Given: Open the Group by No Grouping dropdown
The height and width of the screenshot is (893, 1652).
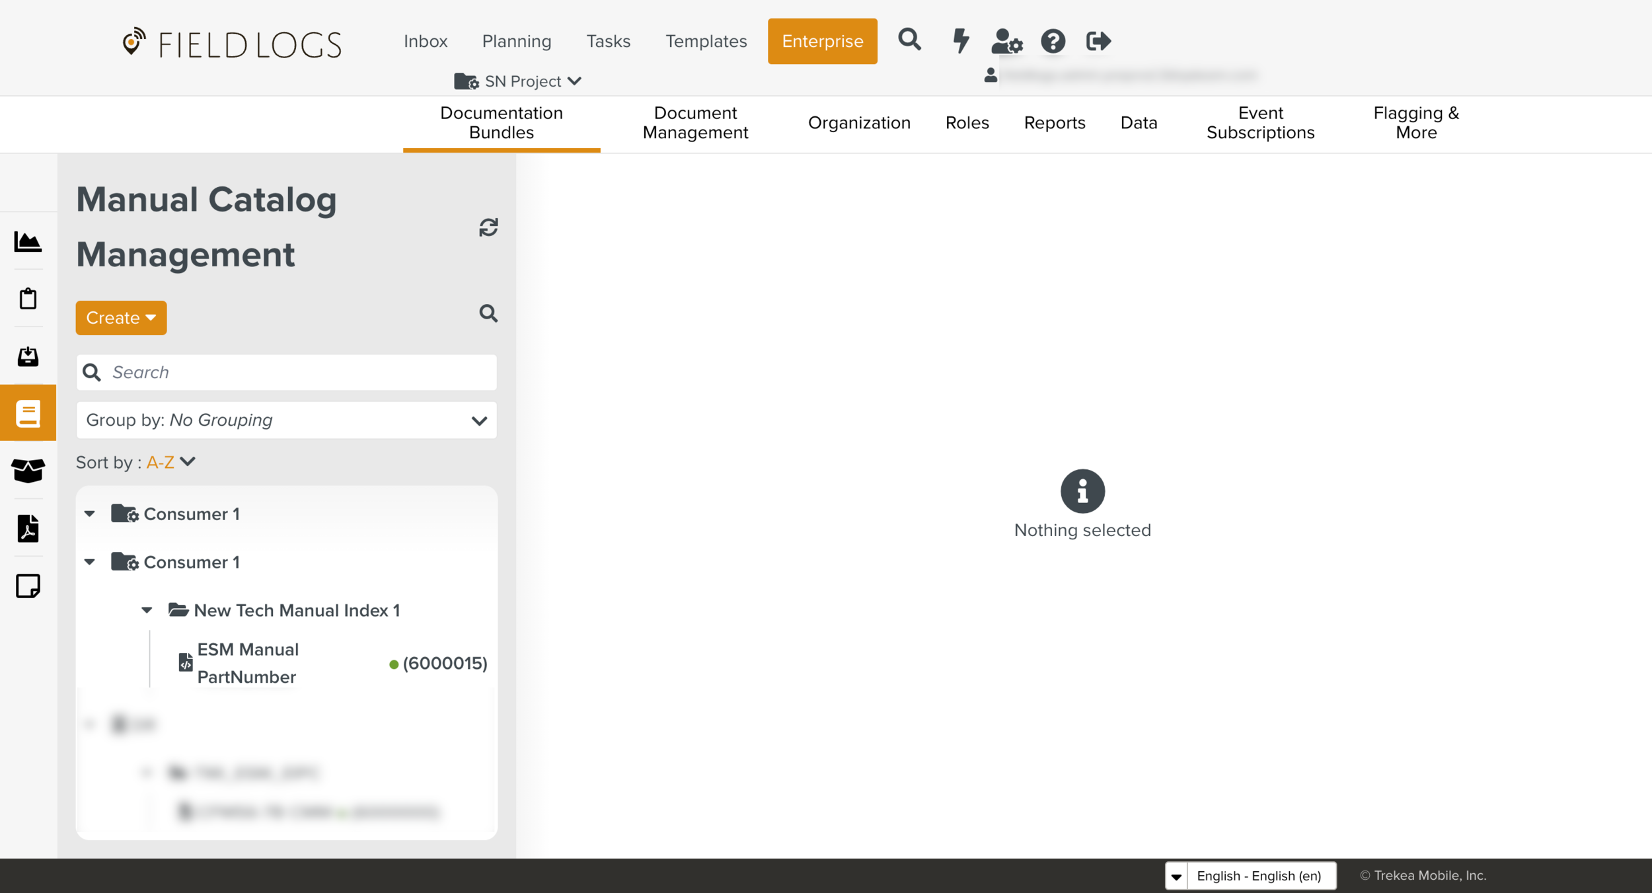Looking at the screenshot, I should [x=286, y=420].
